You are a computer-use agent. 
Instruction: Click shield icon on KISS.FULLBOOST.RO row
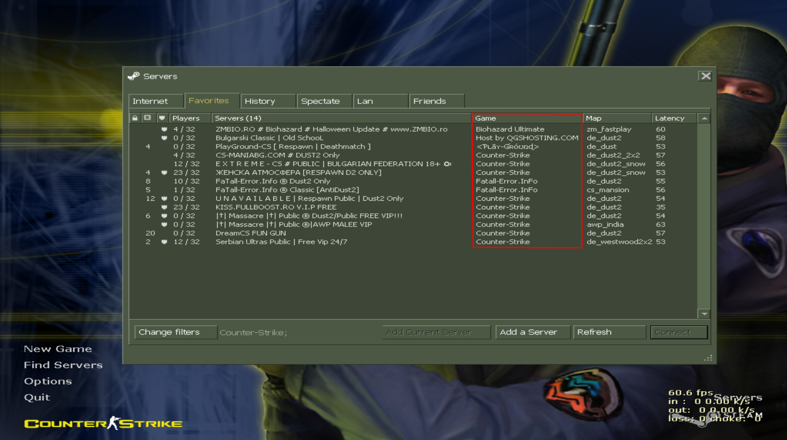pos(164,207)
